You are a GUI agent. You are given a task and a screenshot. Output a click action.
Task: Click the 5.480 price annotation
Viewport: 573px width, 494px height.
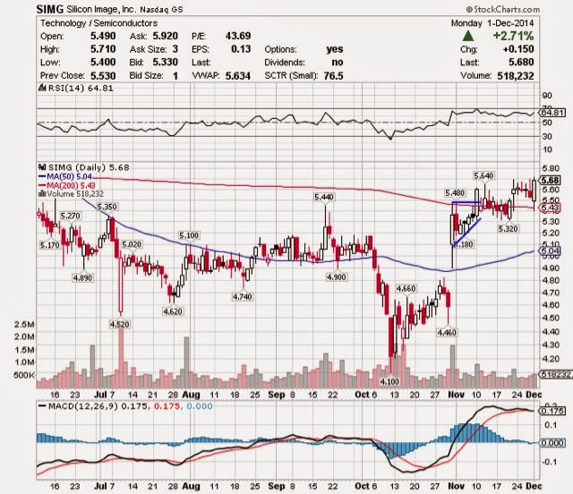pyautogui.click(x=455, y=192)
